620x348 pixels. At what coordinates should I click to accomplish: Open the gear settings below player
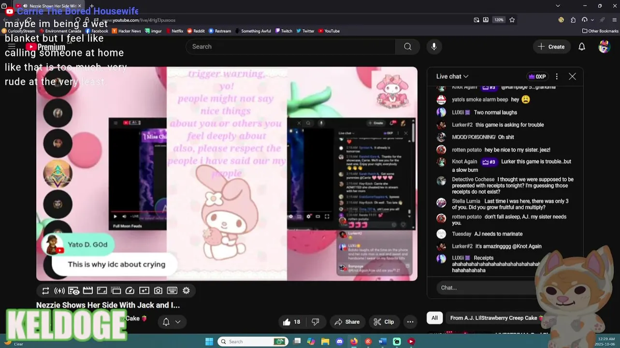186,290
